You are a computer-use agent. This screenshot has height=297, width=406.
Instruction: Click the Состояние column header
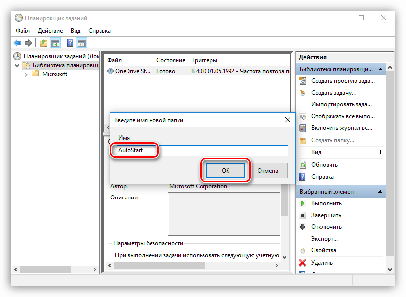(171, 60)
